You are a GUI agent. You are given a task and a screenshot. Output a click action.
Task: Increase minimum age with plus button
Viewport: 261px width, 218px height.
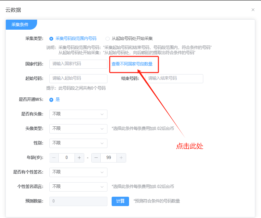[x=79, y=158]
